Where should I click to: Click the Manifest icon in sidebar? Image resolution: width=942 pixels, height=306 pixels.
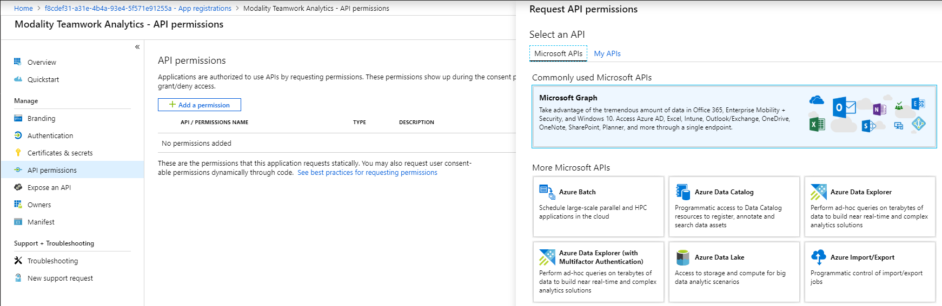pyautogui.click(x=18, y=222)
